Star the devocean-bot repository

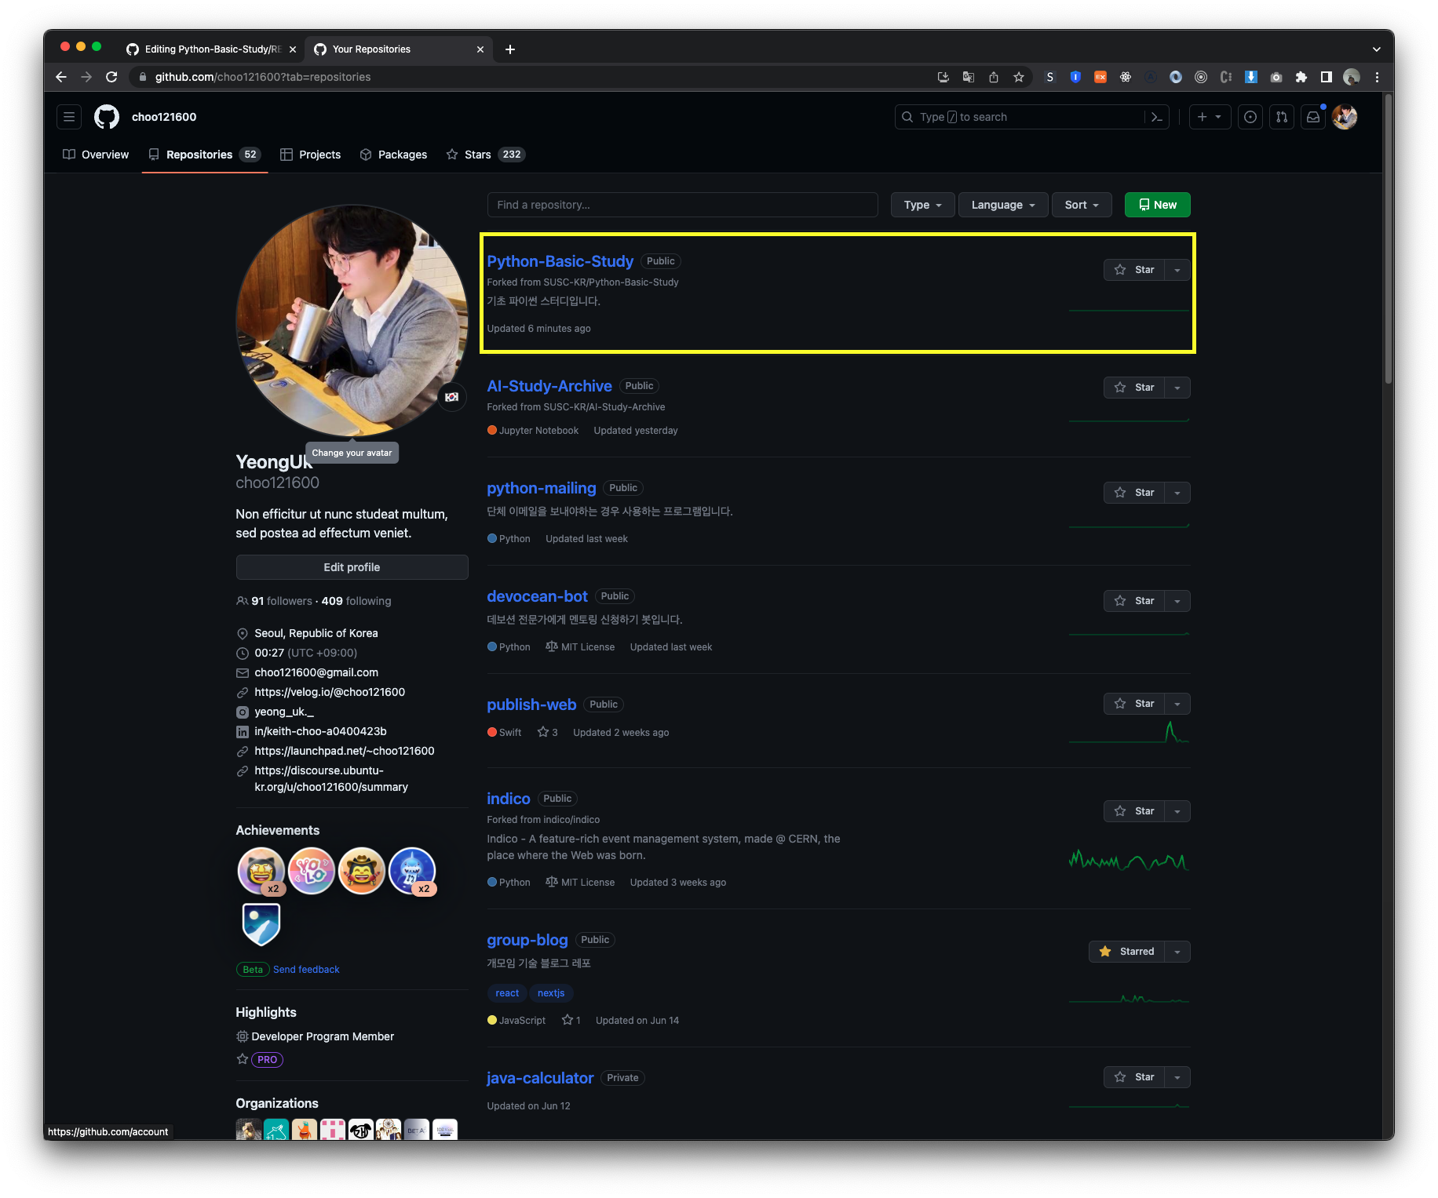1135,600
